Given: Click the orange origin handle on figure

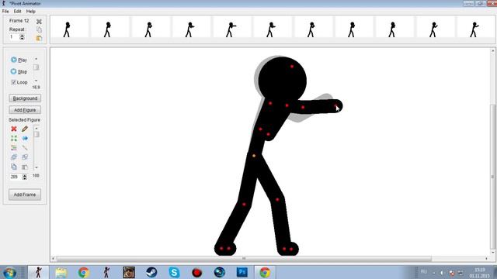Looking at the screenshot, I should click(x=254, y=156).
